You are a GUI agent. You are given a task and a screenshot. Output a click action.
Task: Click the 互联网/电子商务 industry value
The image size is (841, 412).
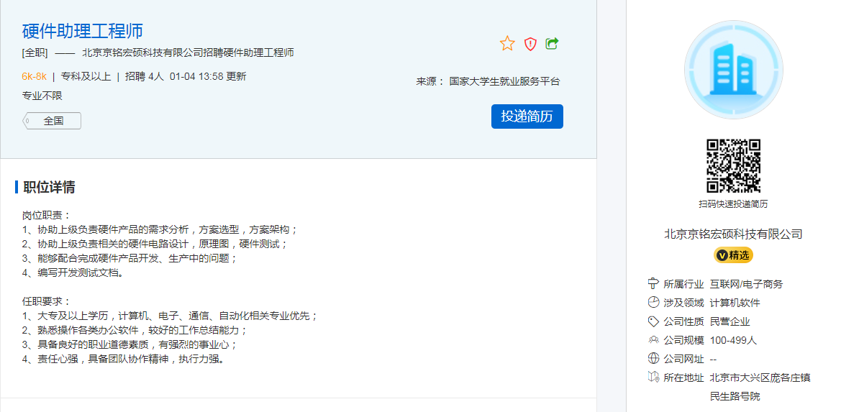click(746, 284)
